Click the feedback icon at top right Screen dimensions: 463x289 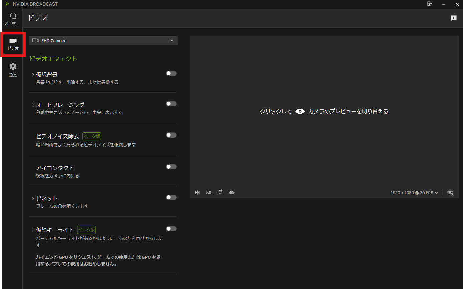point(453,18)
